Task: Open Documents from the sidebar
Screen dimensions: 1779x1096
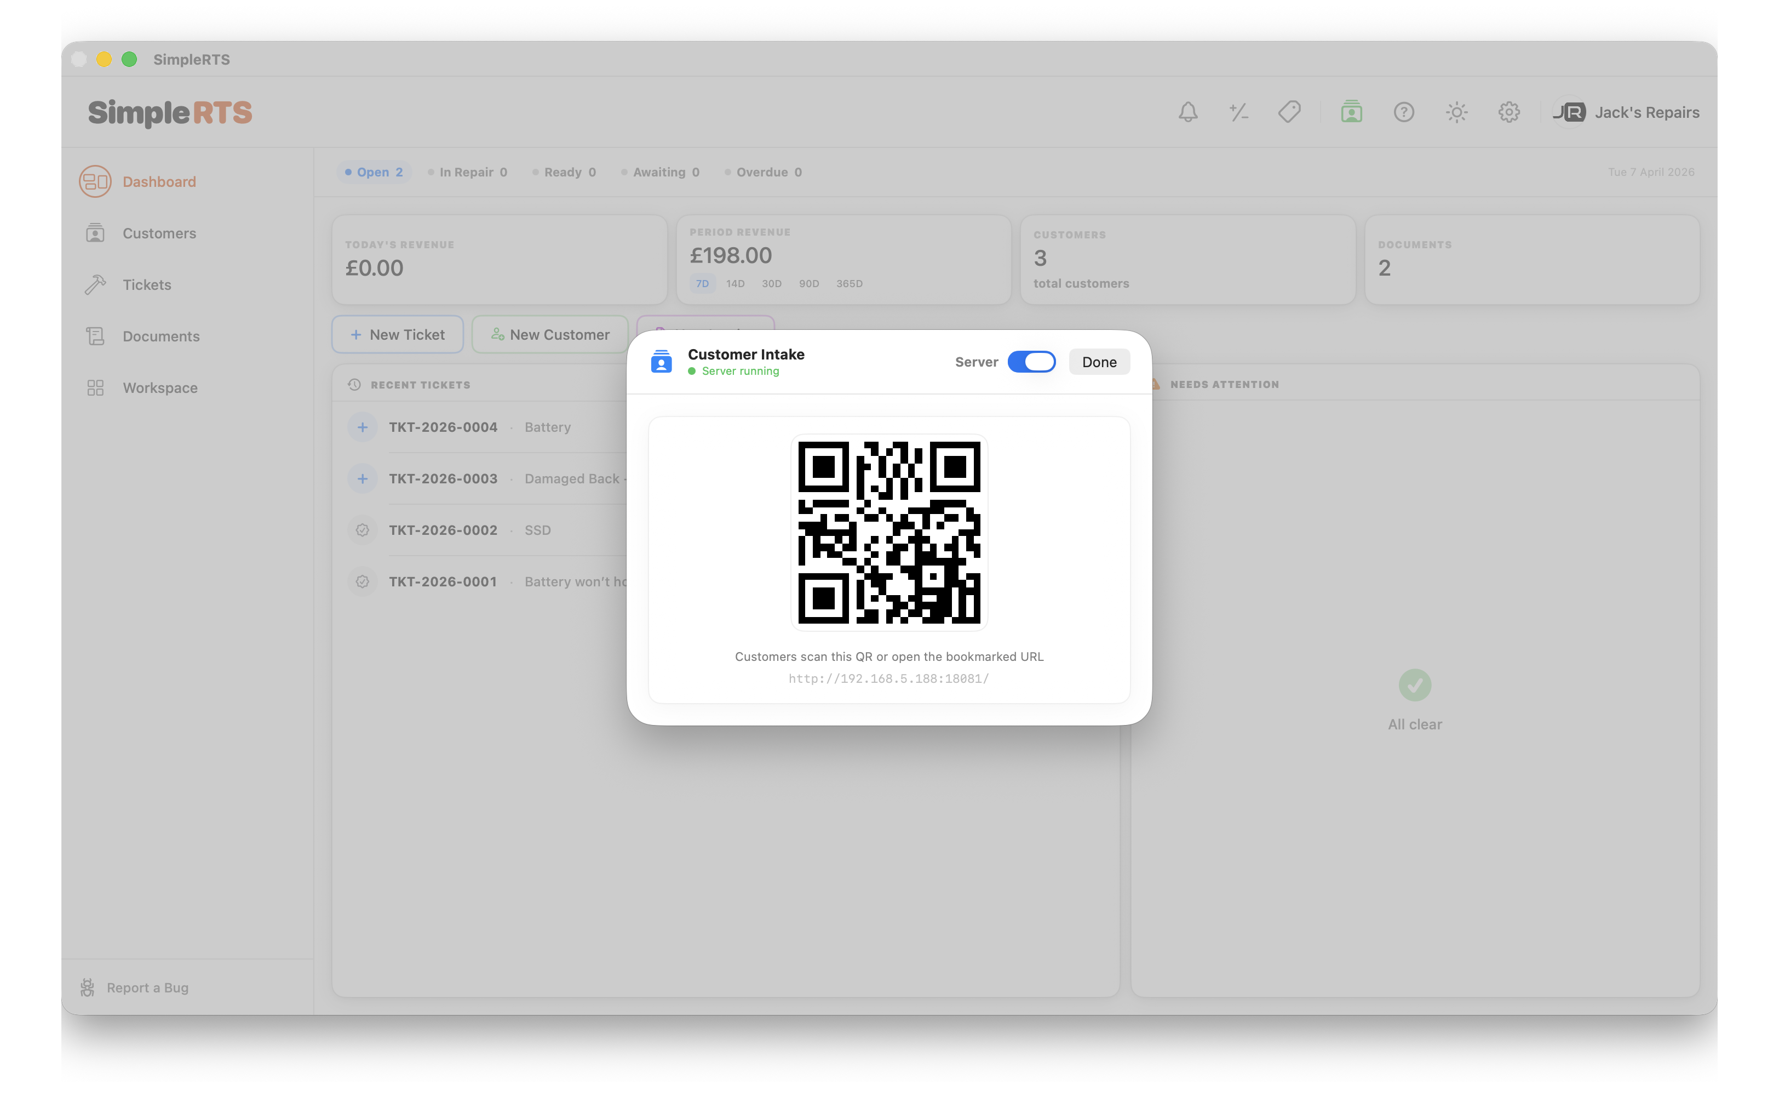Action: (161, 335)
